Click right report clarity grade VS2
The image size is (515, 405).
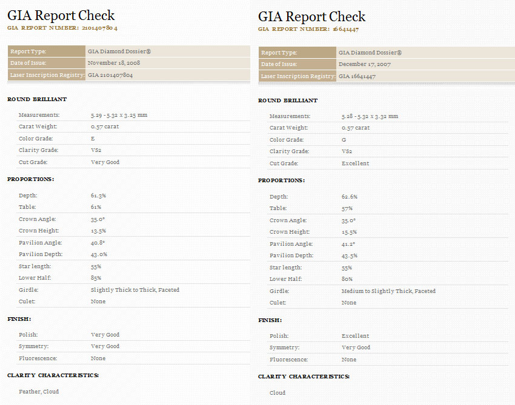point(347,151)
